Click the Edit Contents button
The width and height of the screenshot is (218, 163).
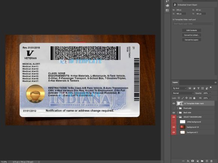pyautogui.click(x=192, y=30)
